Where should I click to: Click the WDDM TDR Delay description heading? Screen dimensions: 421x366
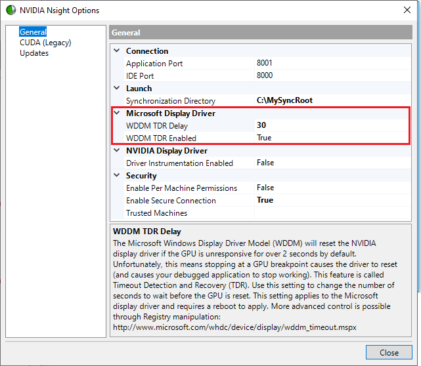point(147,232)
